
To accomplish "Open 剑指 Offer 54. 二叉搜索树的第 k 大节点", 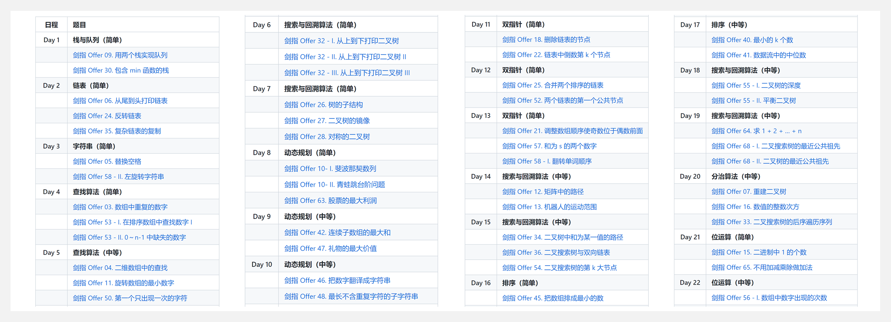I will point(559,268).
